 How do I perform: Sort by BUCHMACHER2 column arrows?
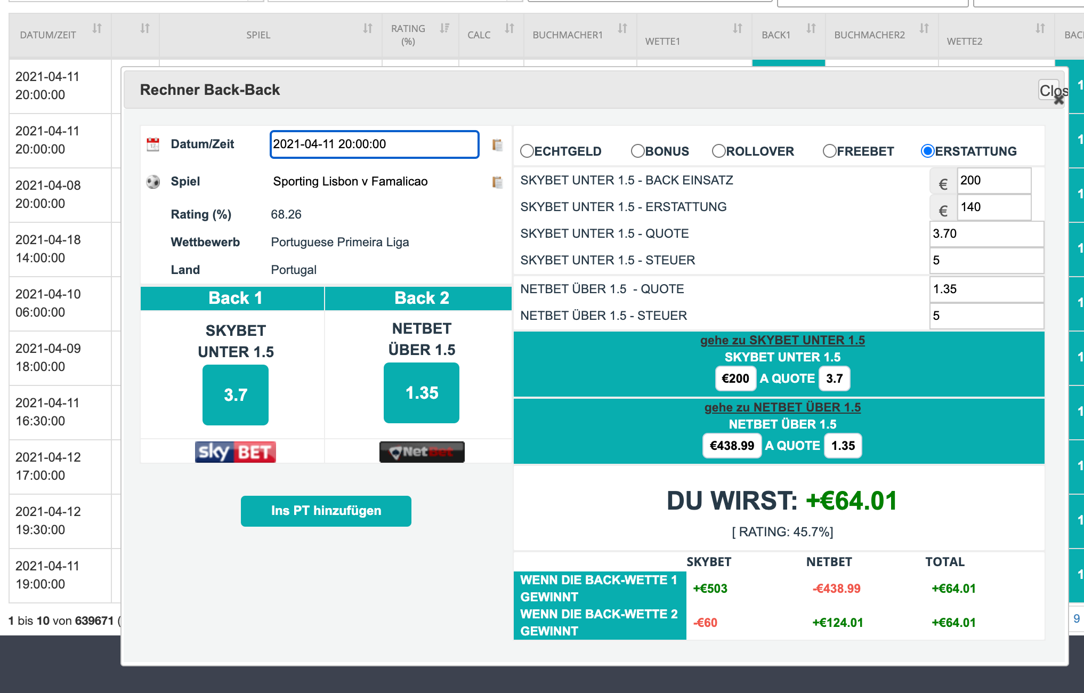[924, 28]
